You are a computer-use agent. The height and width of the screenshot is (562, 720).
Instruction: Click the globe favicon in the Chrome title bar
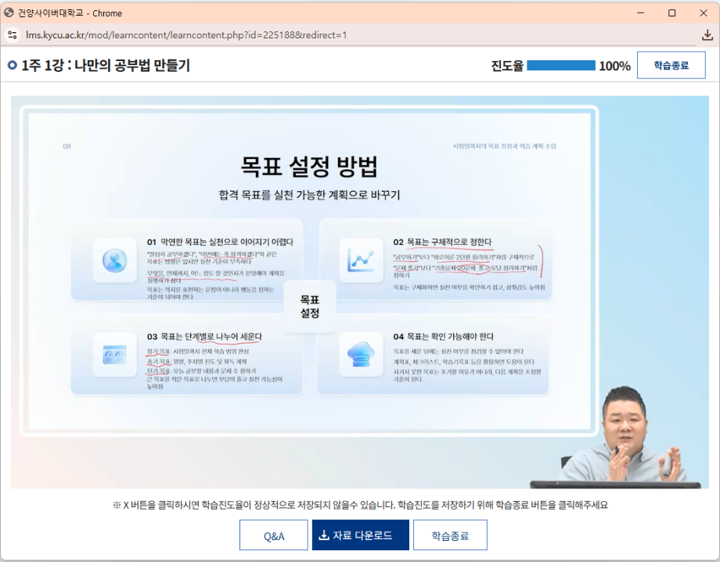coord(9,13)
